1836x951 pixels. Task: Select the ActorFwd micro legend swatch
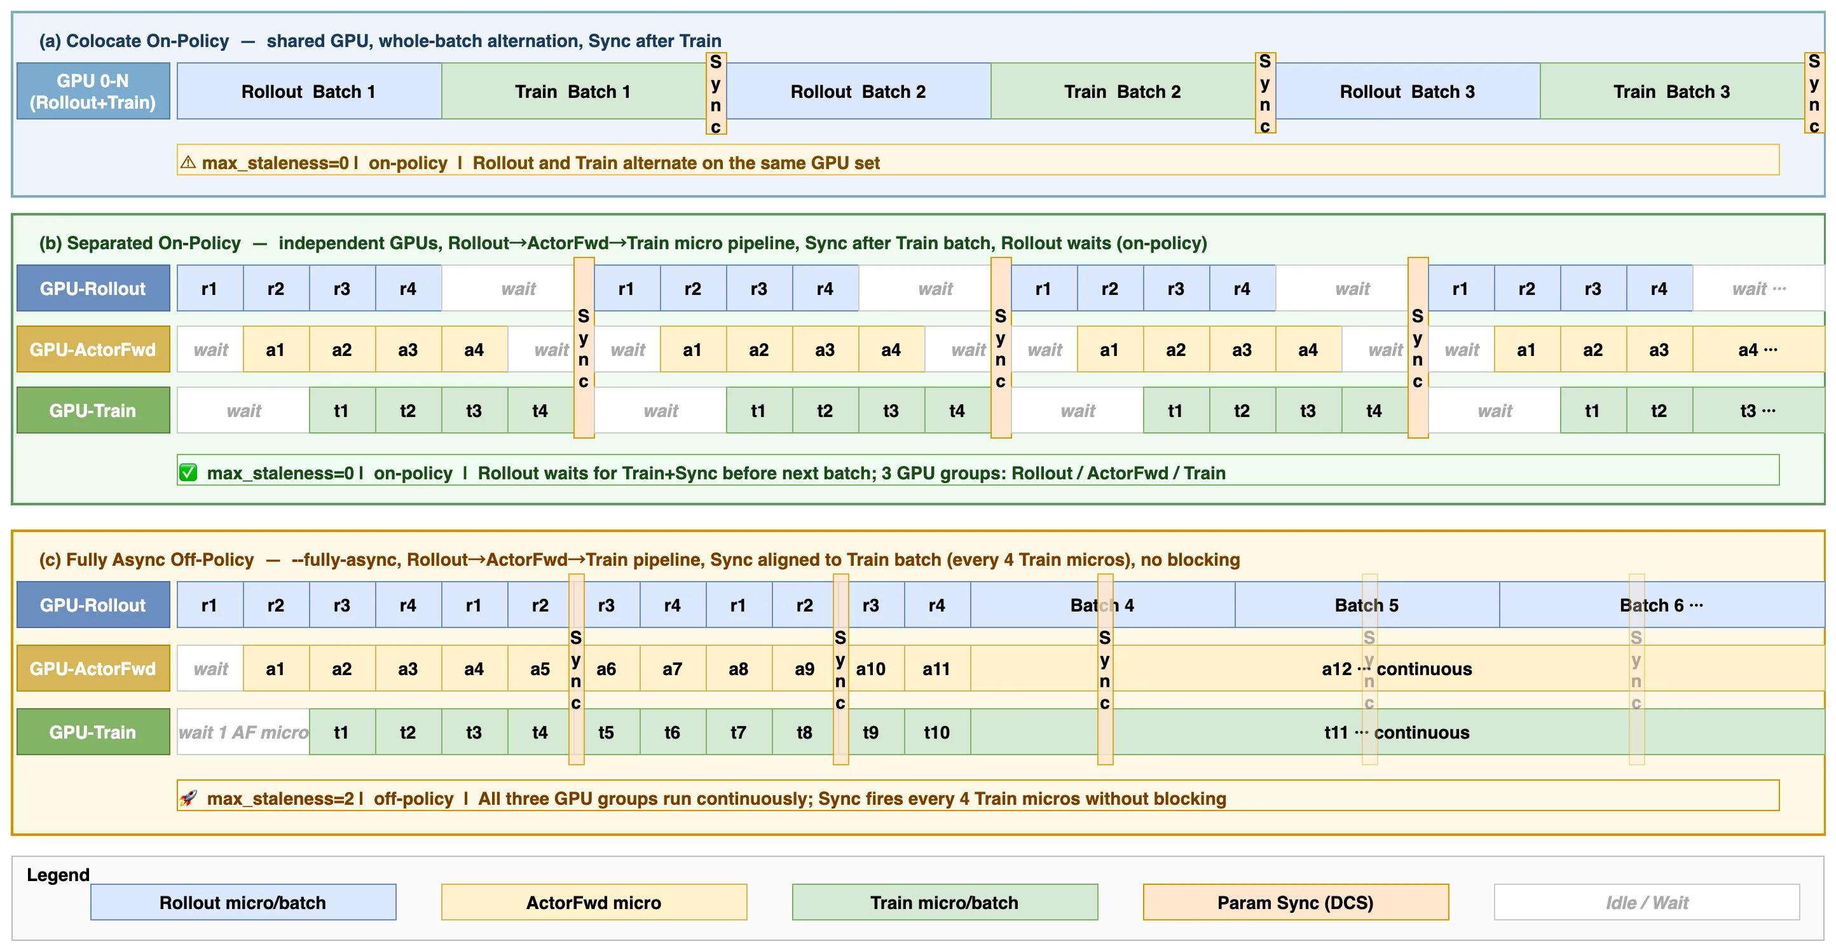pyautogui.click(x=594, y=902)
